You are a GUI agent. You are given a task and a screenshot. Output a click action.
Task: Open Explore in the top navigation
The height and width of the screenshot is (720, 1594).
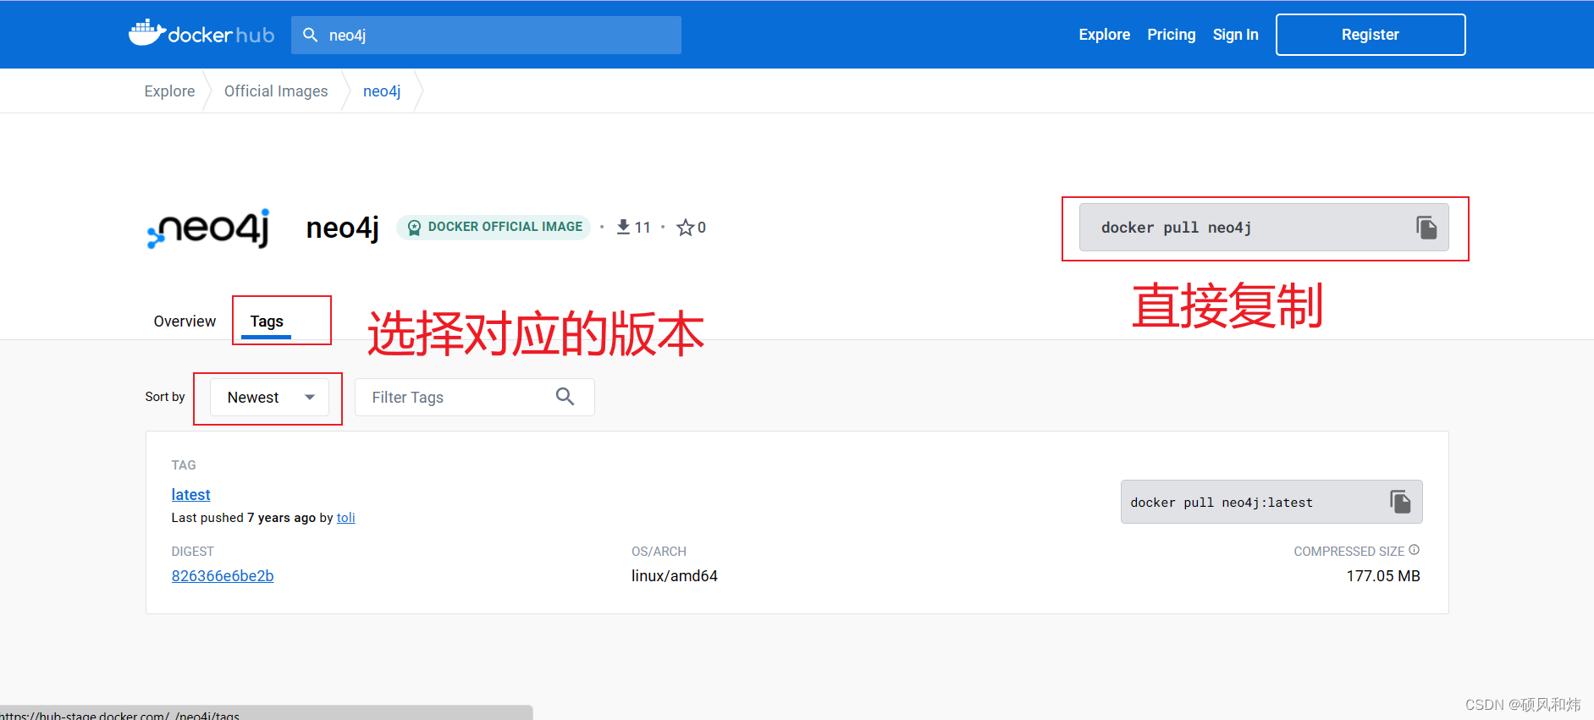coord(1104,35)
